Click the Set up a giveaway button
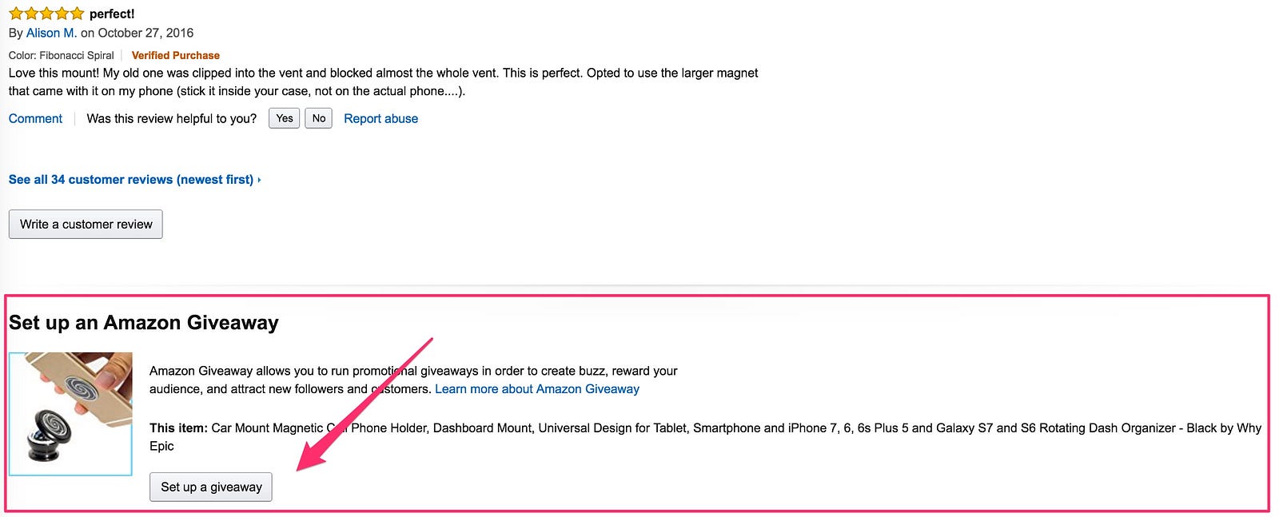The width and height of the screenshot is (1279, 517). (x=211, y=487)
